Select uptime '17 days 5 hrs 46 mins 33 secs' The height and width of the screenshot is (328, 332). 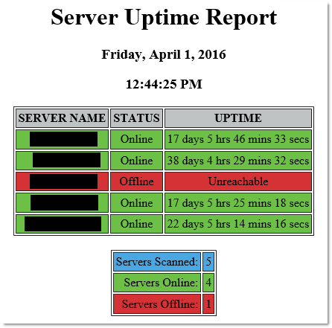(x=238, y=139)
